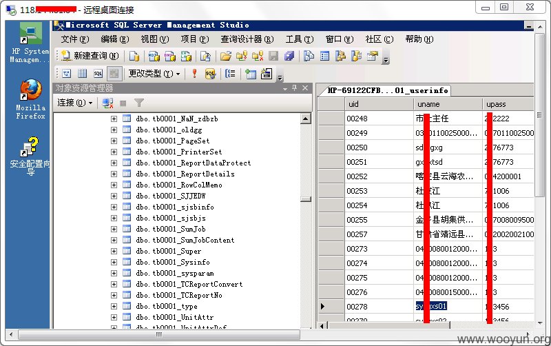The image size is (551, 346).
Task: Select the dbo.tb0001_UnitAttr table
Action: pos(175,317)
